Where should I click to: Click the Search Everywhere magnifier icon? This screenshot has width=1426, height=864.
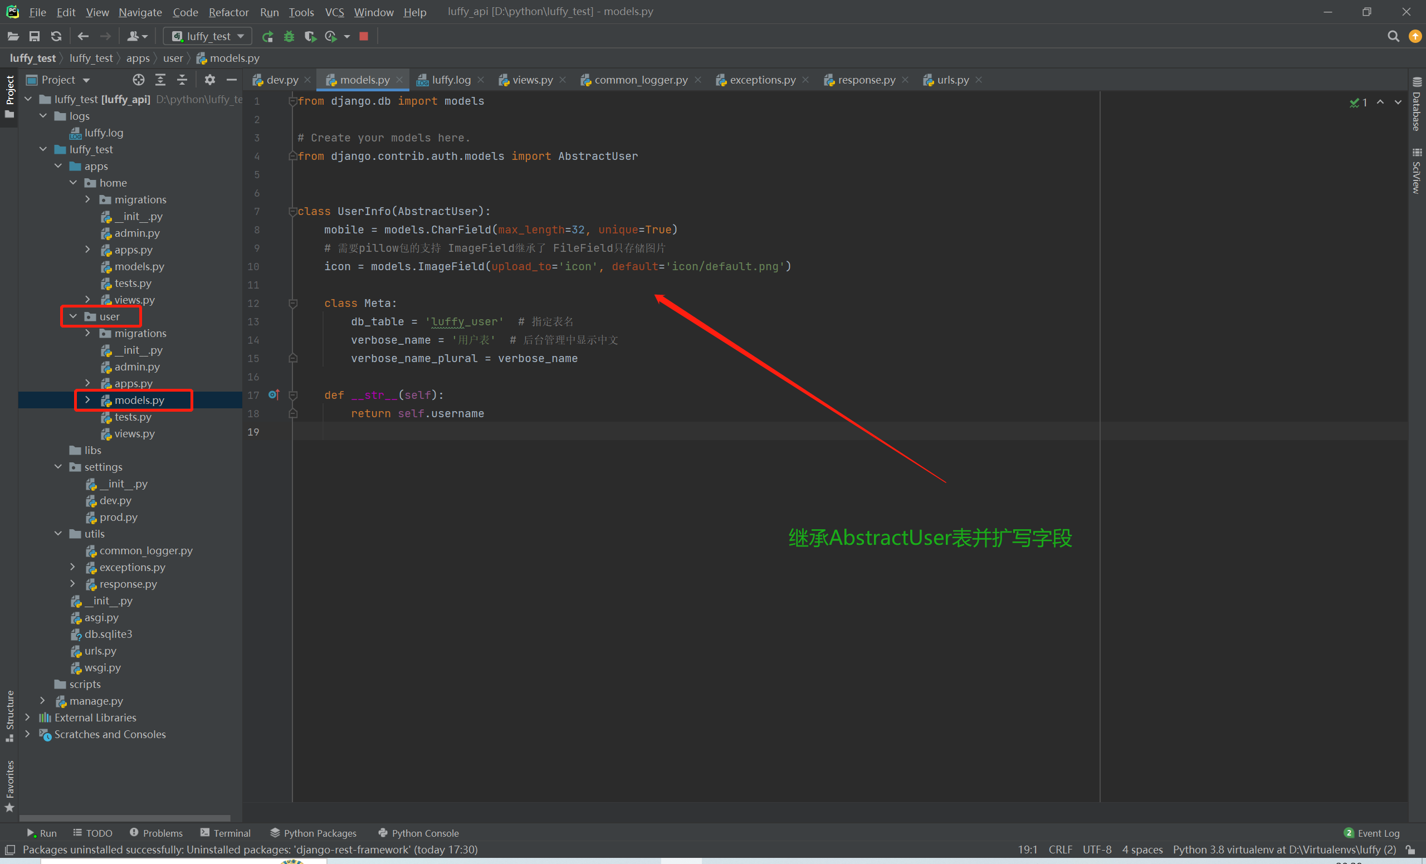pyautogui.click(x=1393, y=36)
